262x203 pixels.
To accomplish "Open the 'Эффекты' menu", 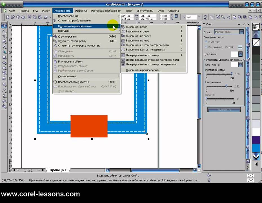I will (81, 11).
